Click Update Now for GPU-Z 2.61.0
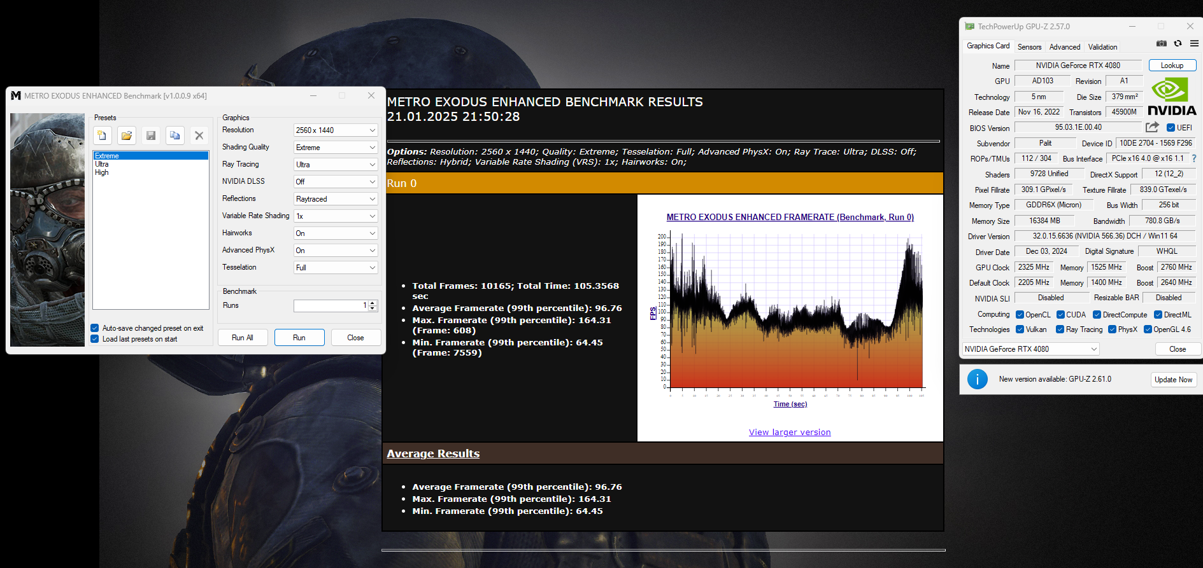1203x568 pixels. 1173,380
